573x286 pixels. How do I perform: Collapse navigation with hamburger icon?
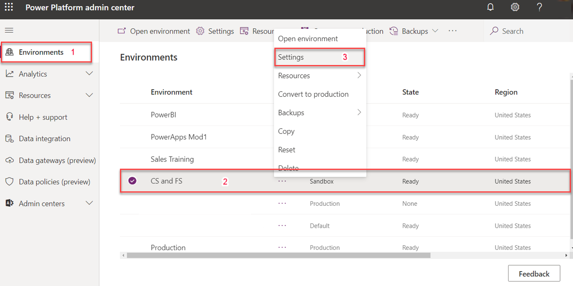pos(9,30)
